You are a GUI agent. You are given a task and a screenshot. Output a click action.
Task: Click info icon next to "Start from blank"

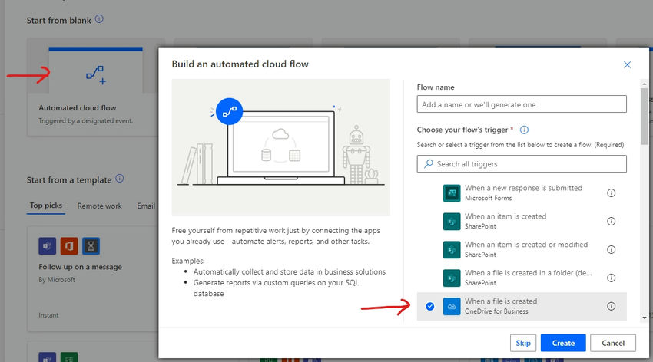click(99, 19)
